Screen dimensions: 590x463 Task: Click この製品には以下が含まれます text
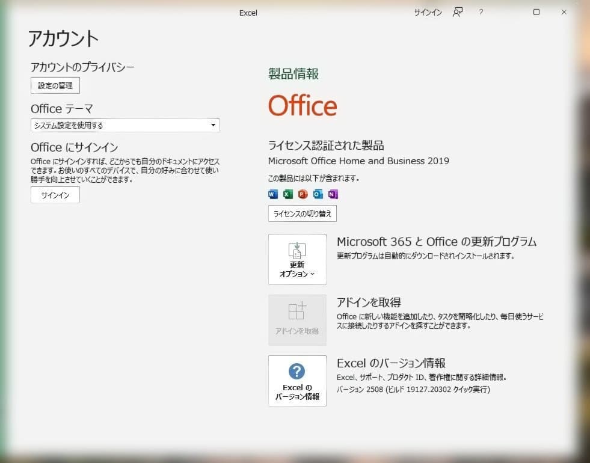click(313, 178)
